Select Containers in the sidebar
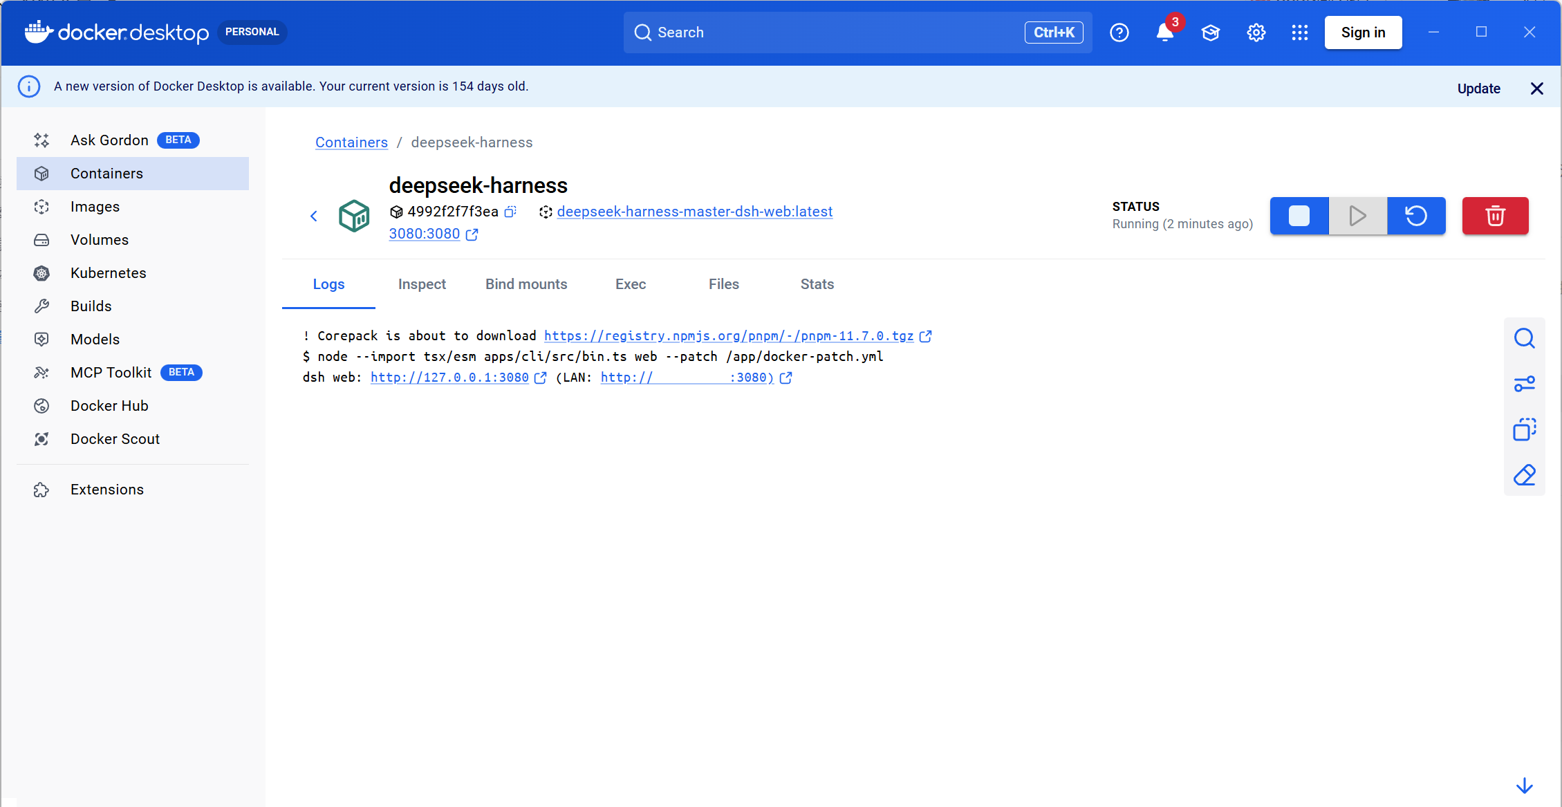The height and width of the screenshot is (807, 1562). coord(133,174)
